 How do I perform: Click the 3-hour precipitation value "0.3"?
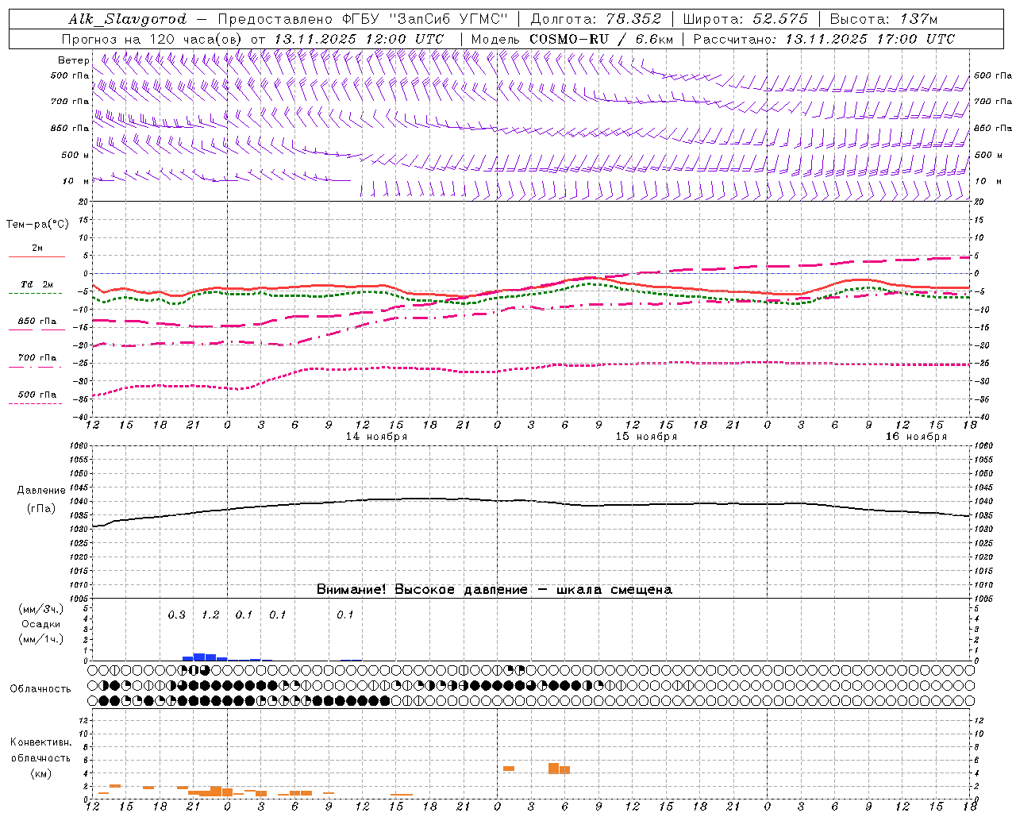click(176, 615)
